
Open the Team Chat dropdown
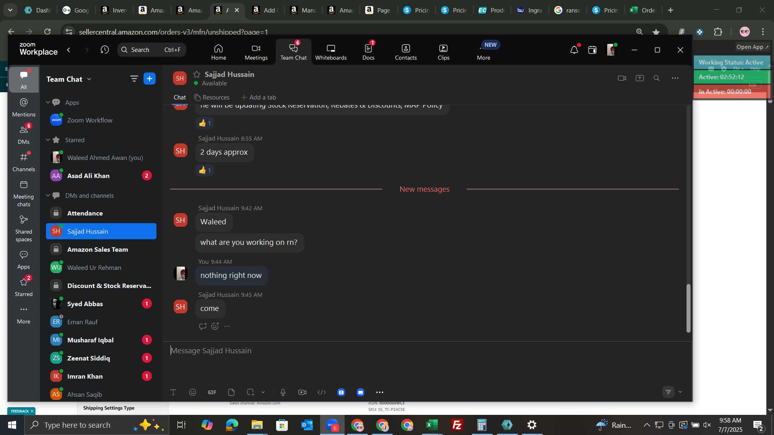(x=89, y=79)
